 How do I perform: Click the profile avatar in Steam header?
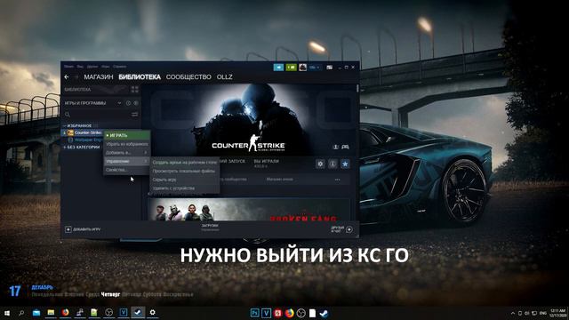302,68
